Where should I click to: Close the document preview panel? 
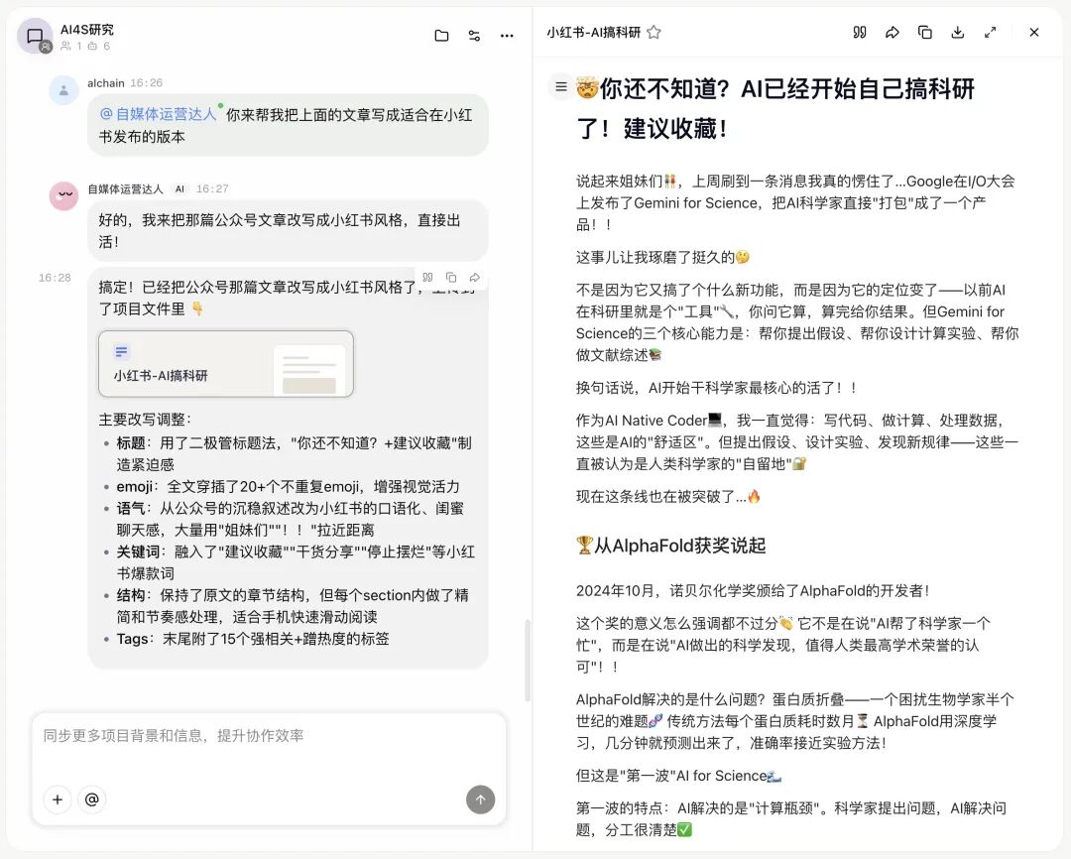click(x=1034, y=32)
